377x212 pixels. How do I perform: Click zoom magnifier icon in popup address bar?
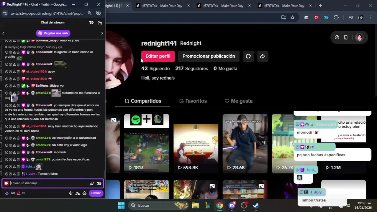click(x=89, y=13)
